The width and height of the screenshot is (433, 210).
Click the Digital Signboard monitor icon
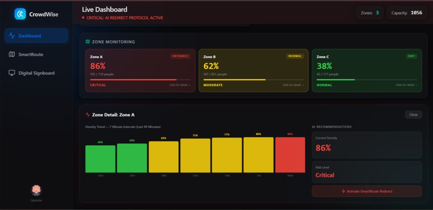[x=12, y=73]
